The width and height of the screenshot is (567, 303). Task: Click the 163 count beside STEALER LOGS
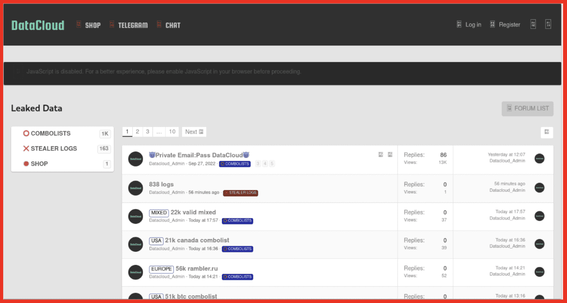point(104,149)
